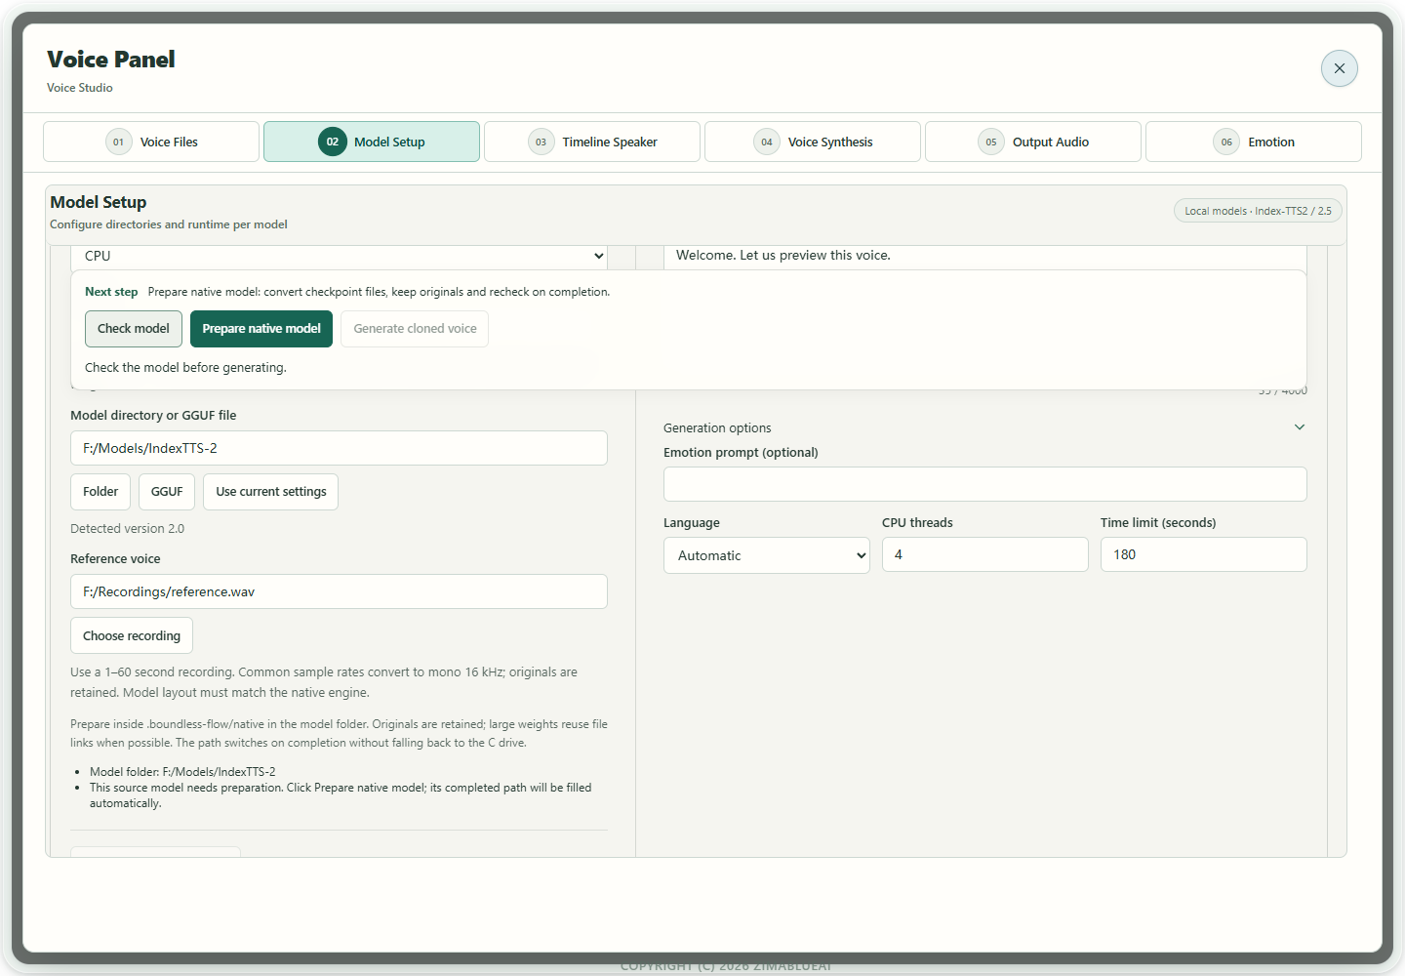This screenshot has height=976, width=1405.
Task: Click Generate cloned voice button
Action: coord(415,329)
